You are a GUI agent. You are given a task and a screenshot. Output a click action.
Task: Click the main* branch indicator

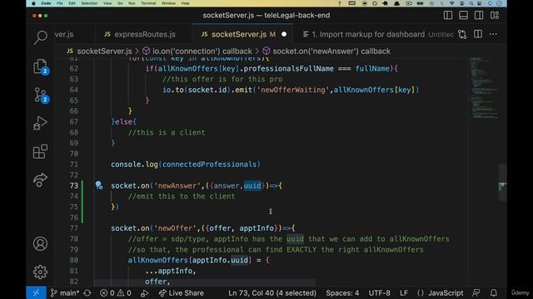(65, 293)
